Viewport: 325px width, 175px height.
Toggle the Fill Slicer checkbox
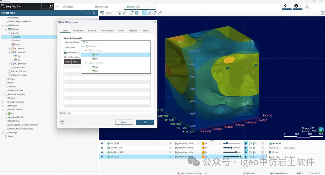point(270,152)
